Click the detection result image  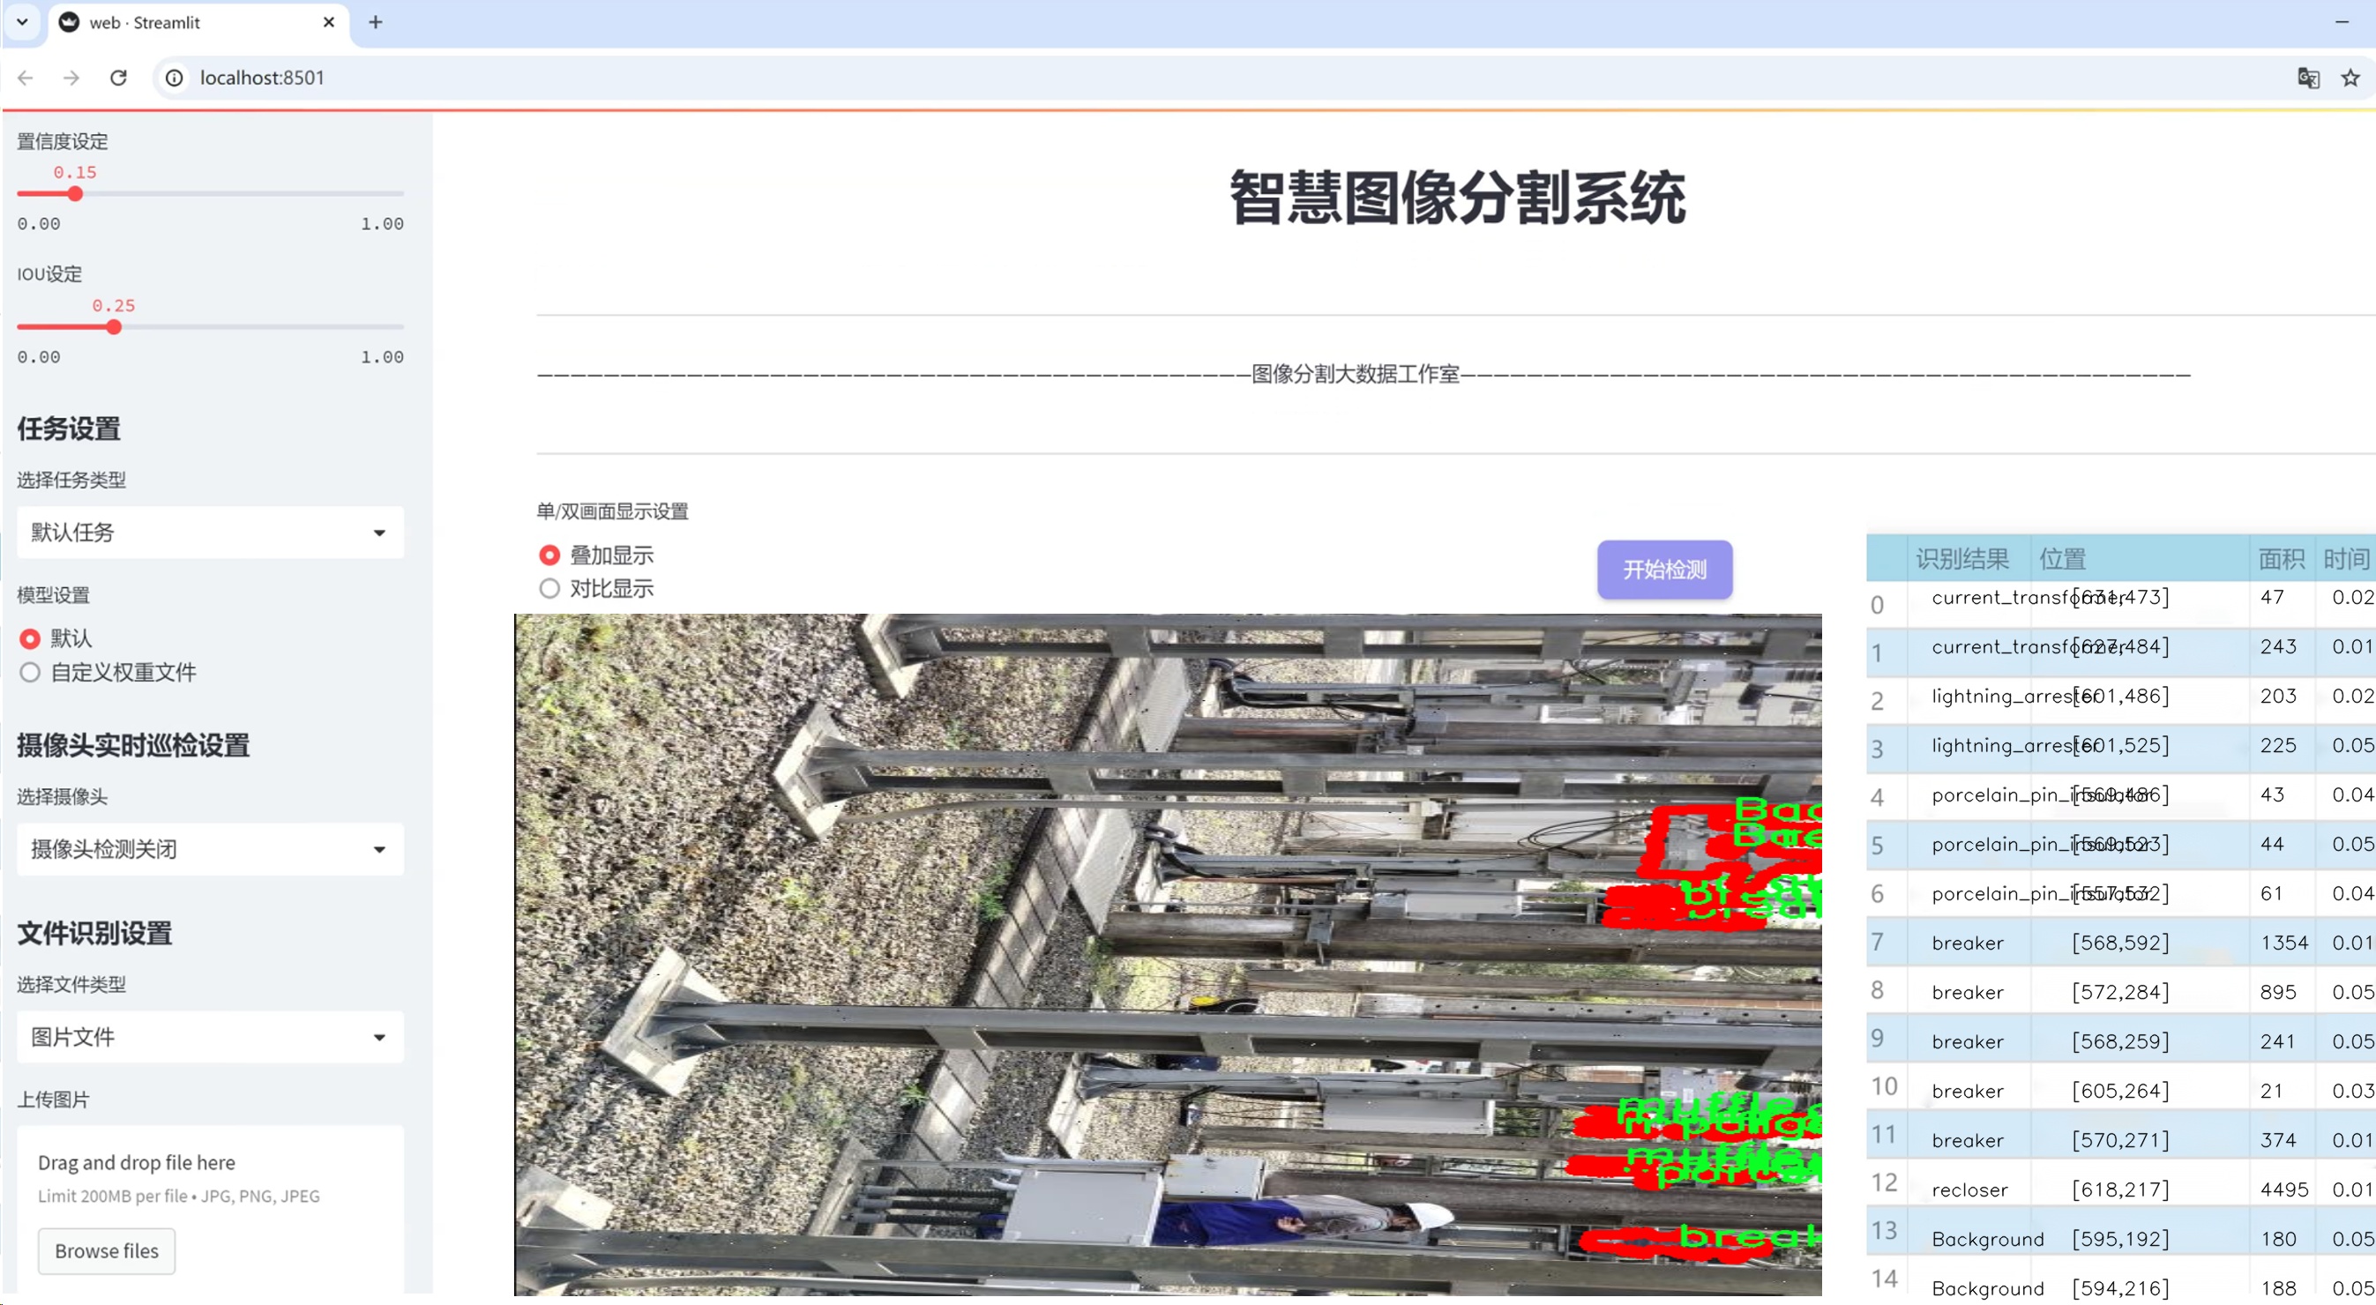pyautogui.click(x=1168, y=955)
